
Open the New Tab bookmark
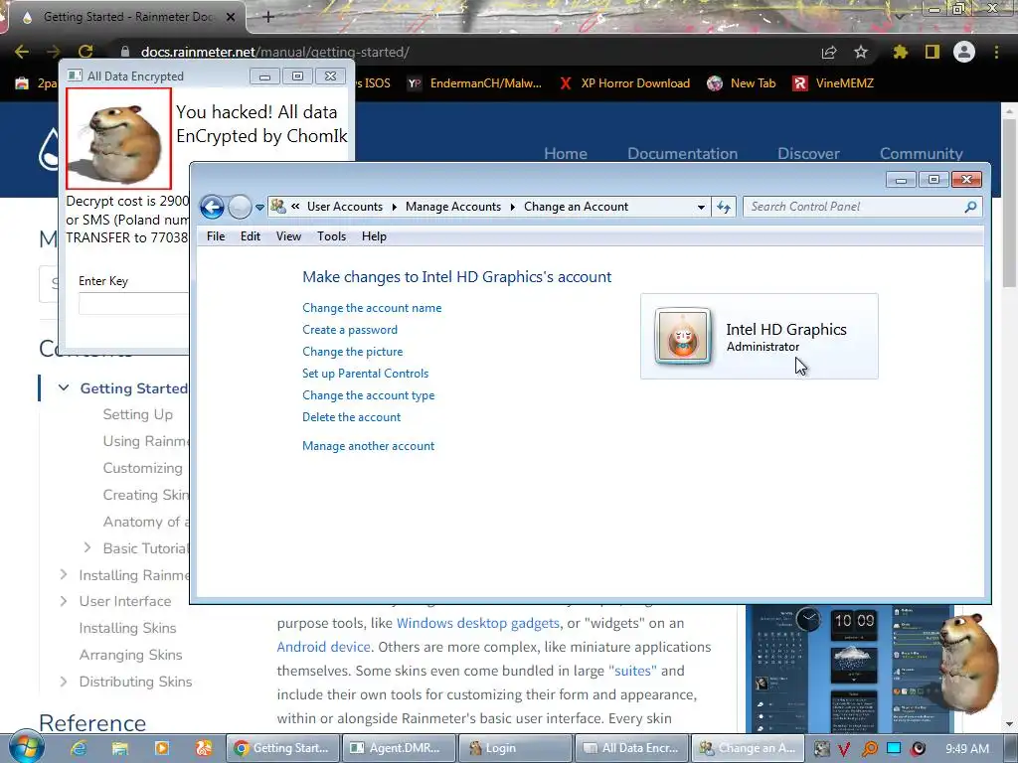(742, 83)
